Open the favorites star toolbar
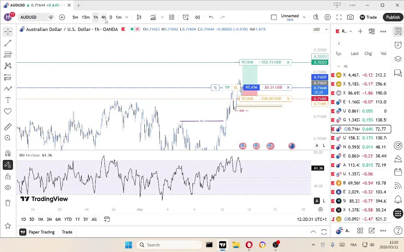Image resolution: width=404 pixels, height=252 pixels. [x=8, y=226]
